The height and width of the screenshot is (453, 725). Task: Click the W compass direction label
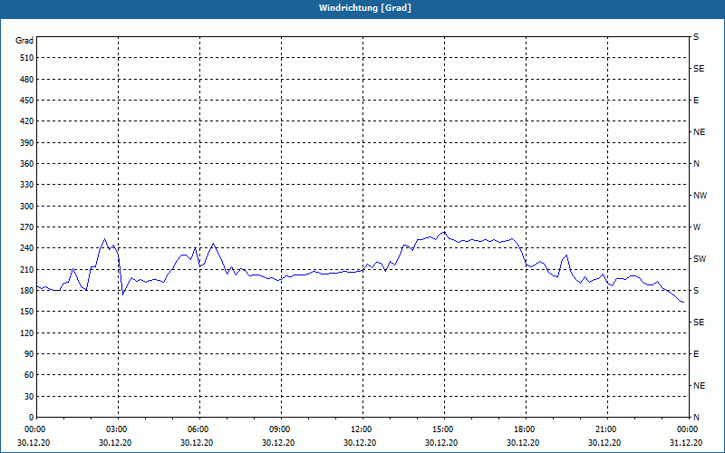click(697, 227)
